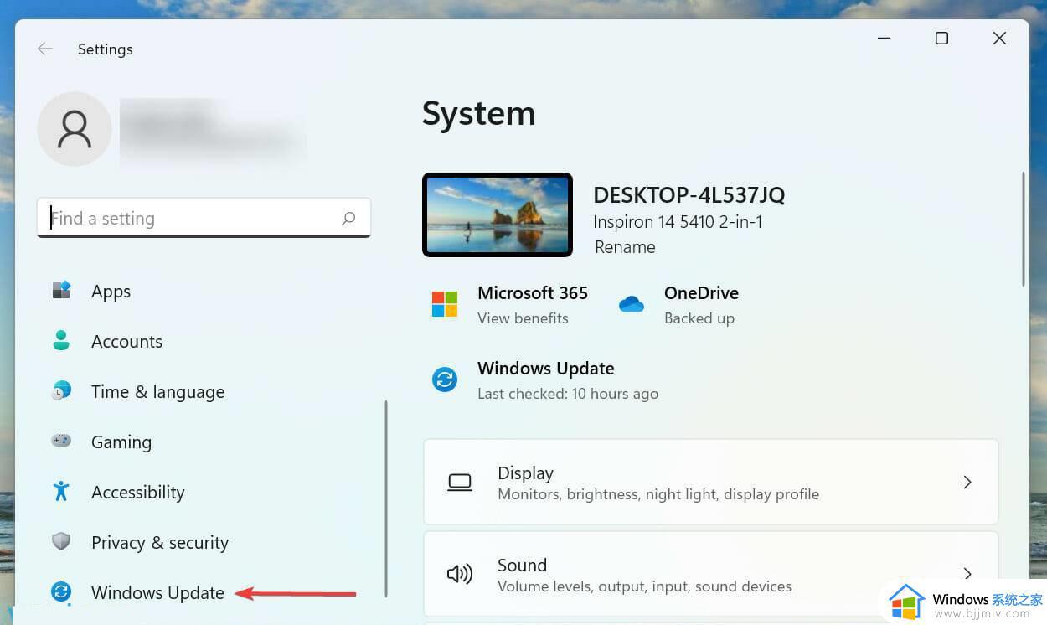Viewport: 1047px width, 625px height.
Task: Click the sidebar navigation scrollbar
Action: 386,498
